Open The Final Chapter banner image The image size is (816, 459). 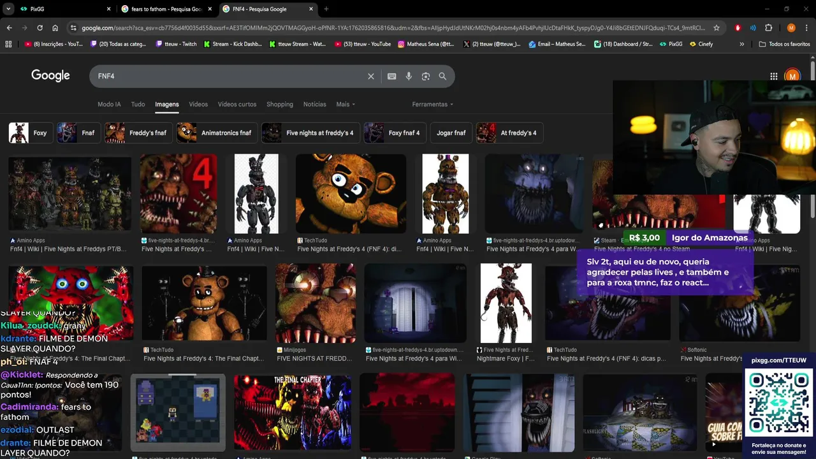[292, 412]
